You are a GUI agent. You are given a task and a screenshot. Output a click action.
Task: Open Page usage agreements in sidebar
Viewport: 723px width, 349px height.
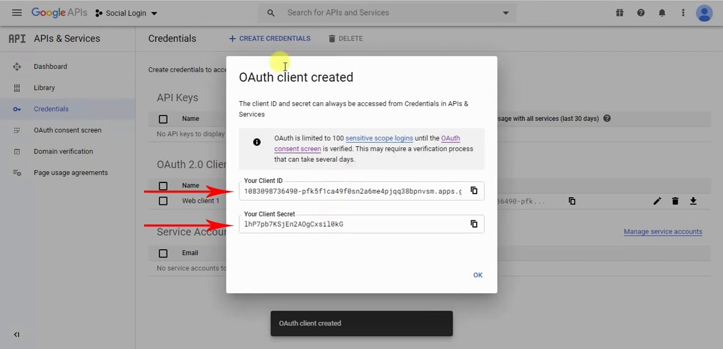(71, 173)
